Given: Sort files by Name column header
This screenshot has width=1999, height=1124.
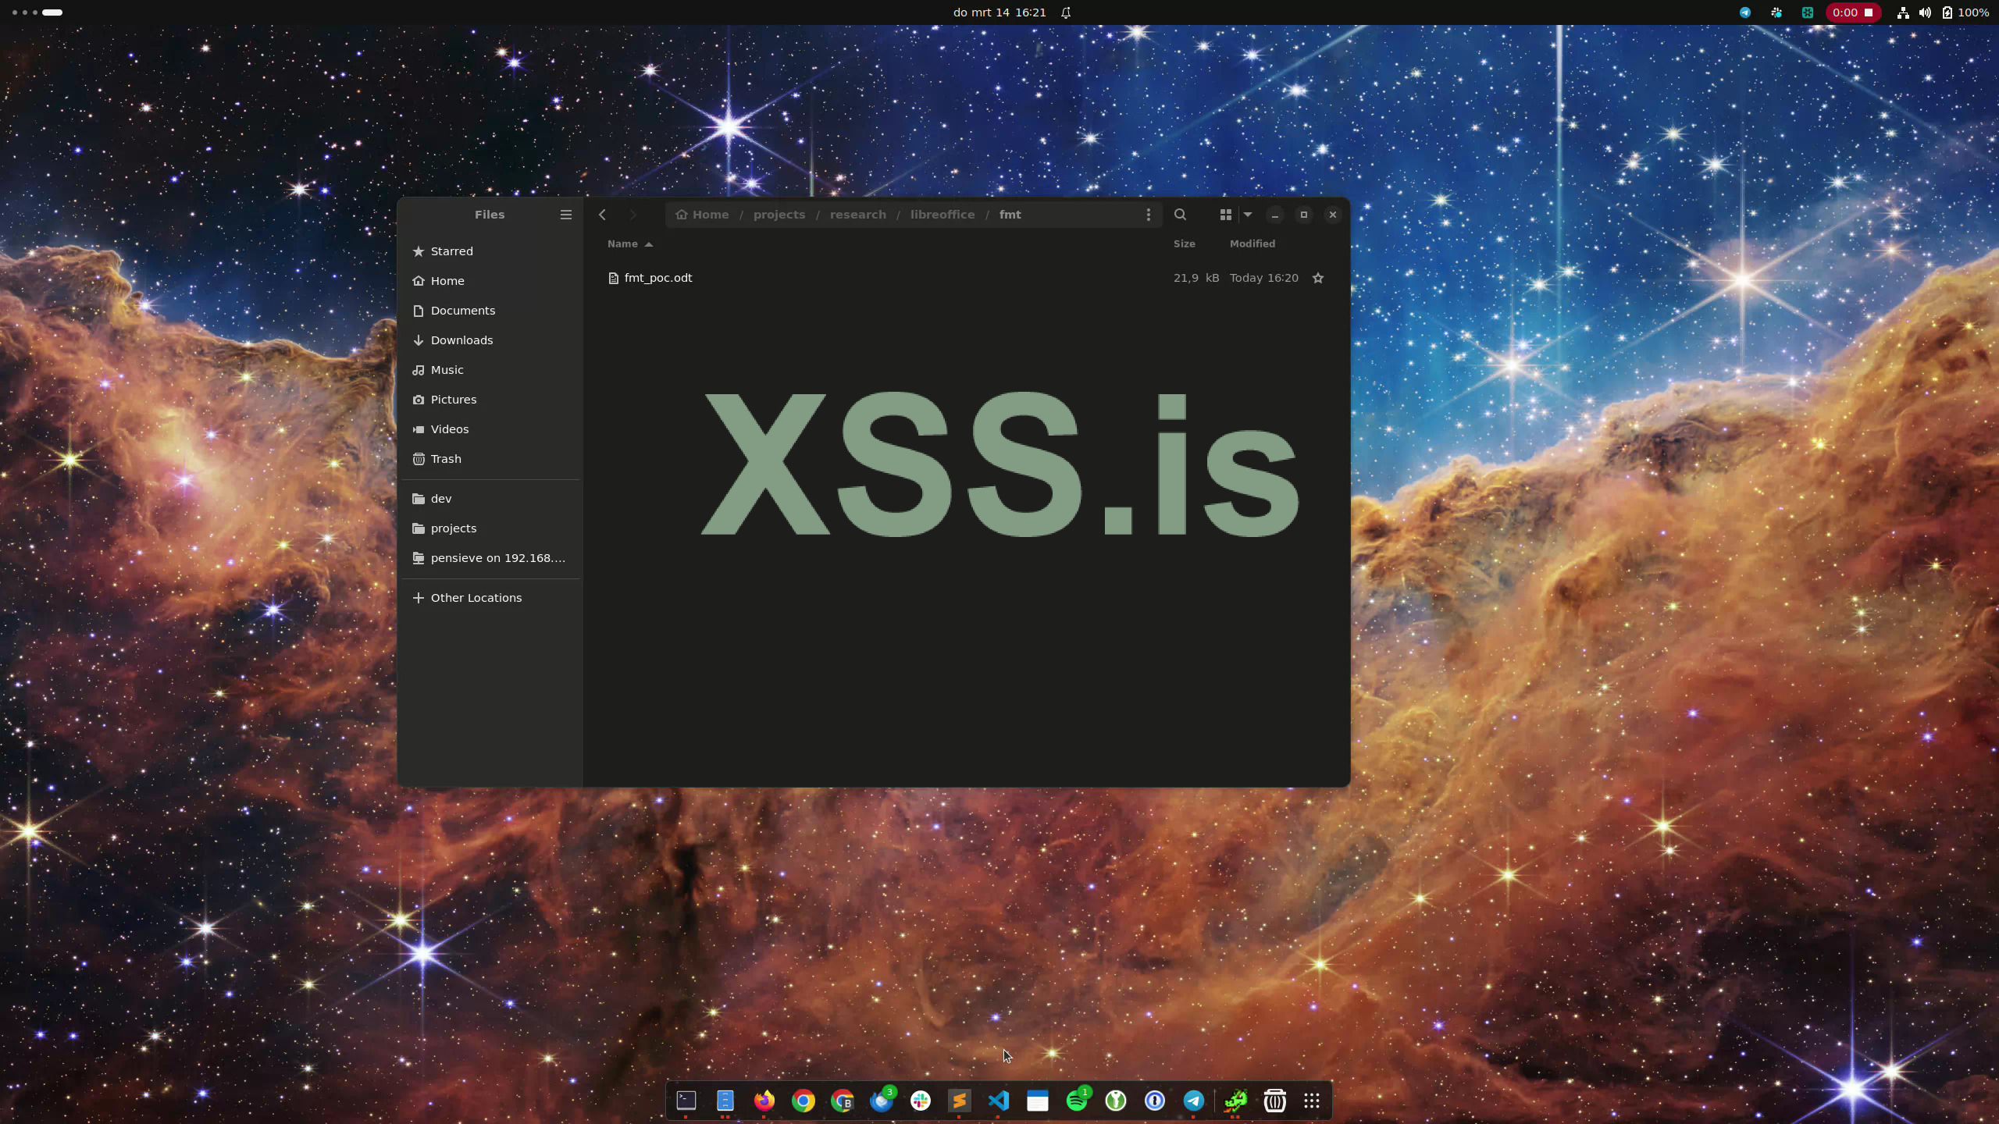Looking at the screenshot, I should (x=623, y=244).
